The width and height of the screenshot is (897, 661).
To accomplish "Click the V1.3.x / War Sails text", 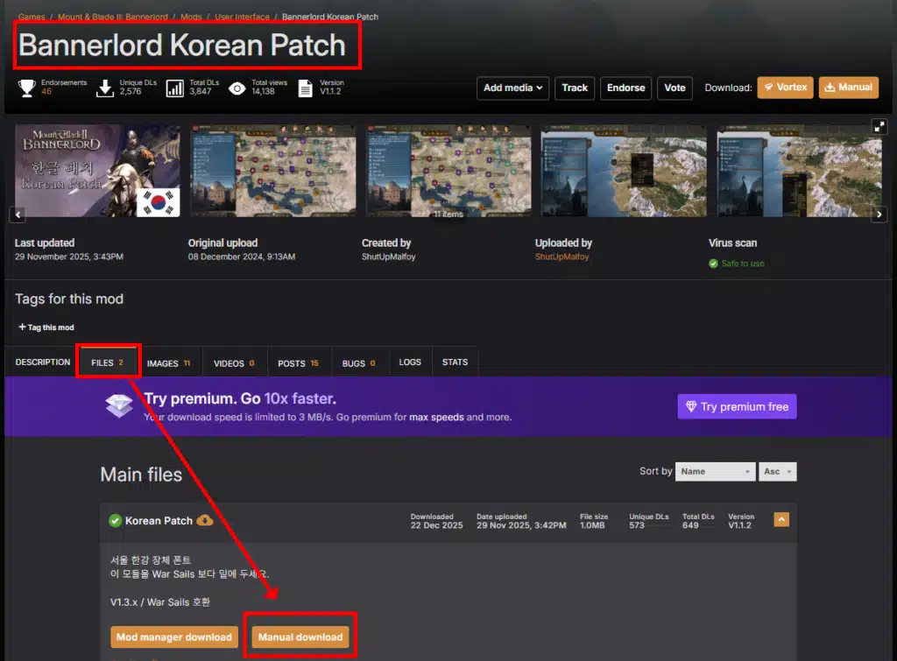I will (x=160, y=602).
